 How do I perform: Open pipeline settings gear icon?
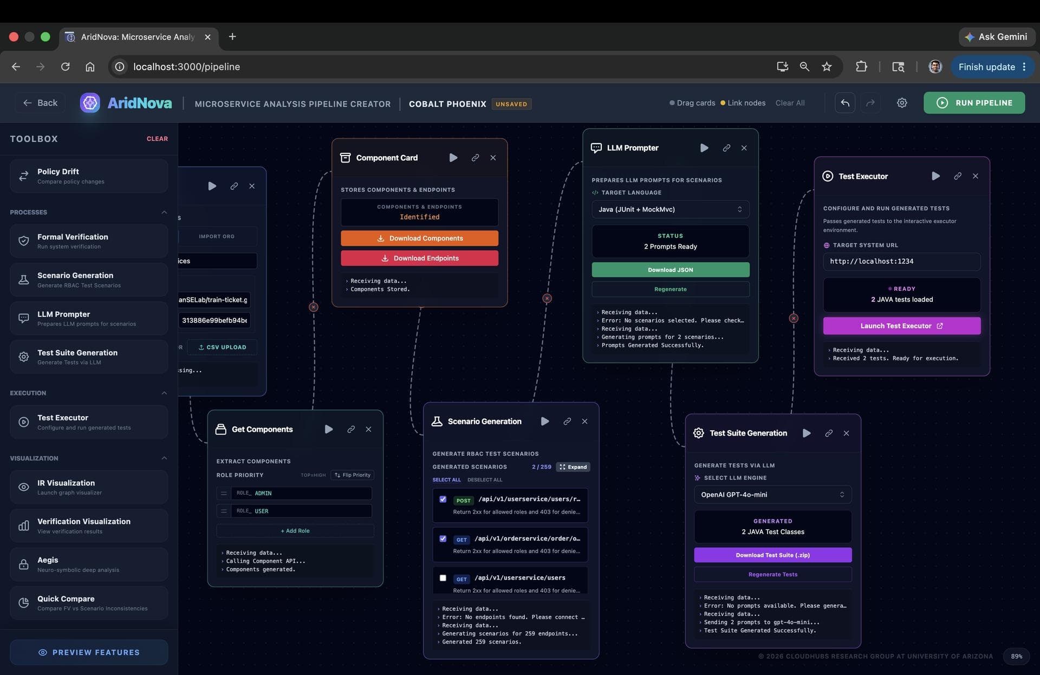tap(902, 103)
